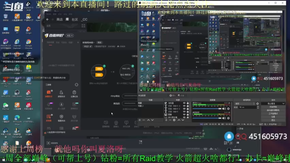Open the 多人连麦 download-style tool icon
Screen dimensions: 290x163
[61, 106]
